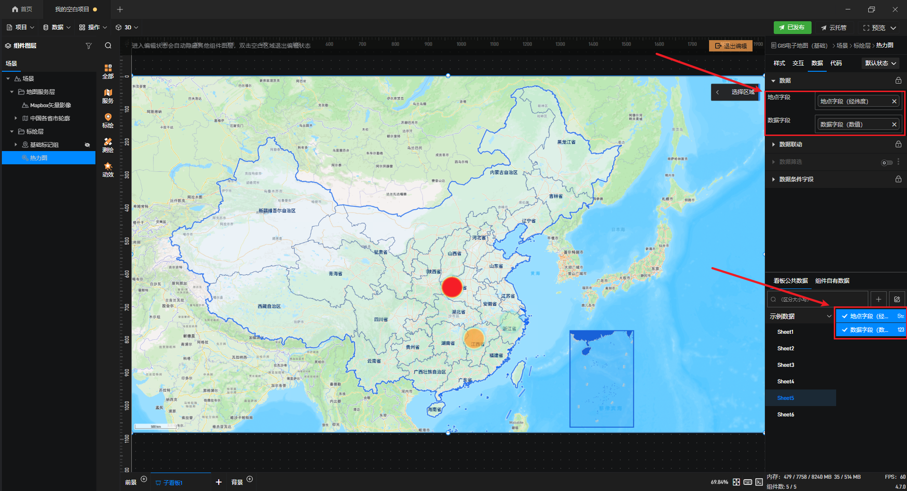Click the green 已发布 button

pos(792,27)
